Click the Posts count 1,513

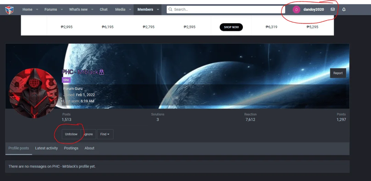point(67,120)
